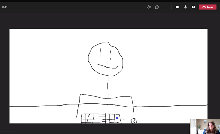Select the self-view video thumbnail
This screenshot has width=220, height=134.
[205, 127]
